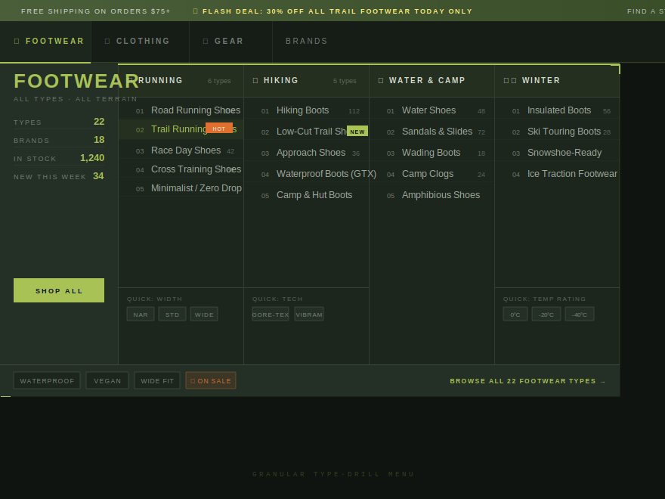The height and width of the screenshot is (499, 665).
Task: Click the NEW badge
Action: (x=357, y=131)
